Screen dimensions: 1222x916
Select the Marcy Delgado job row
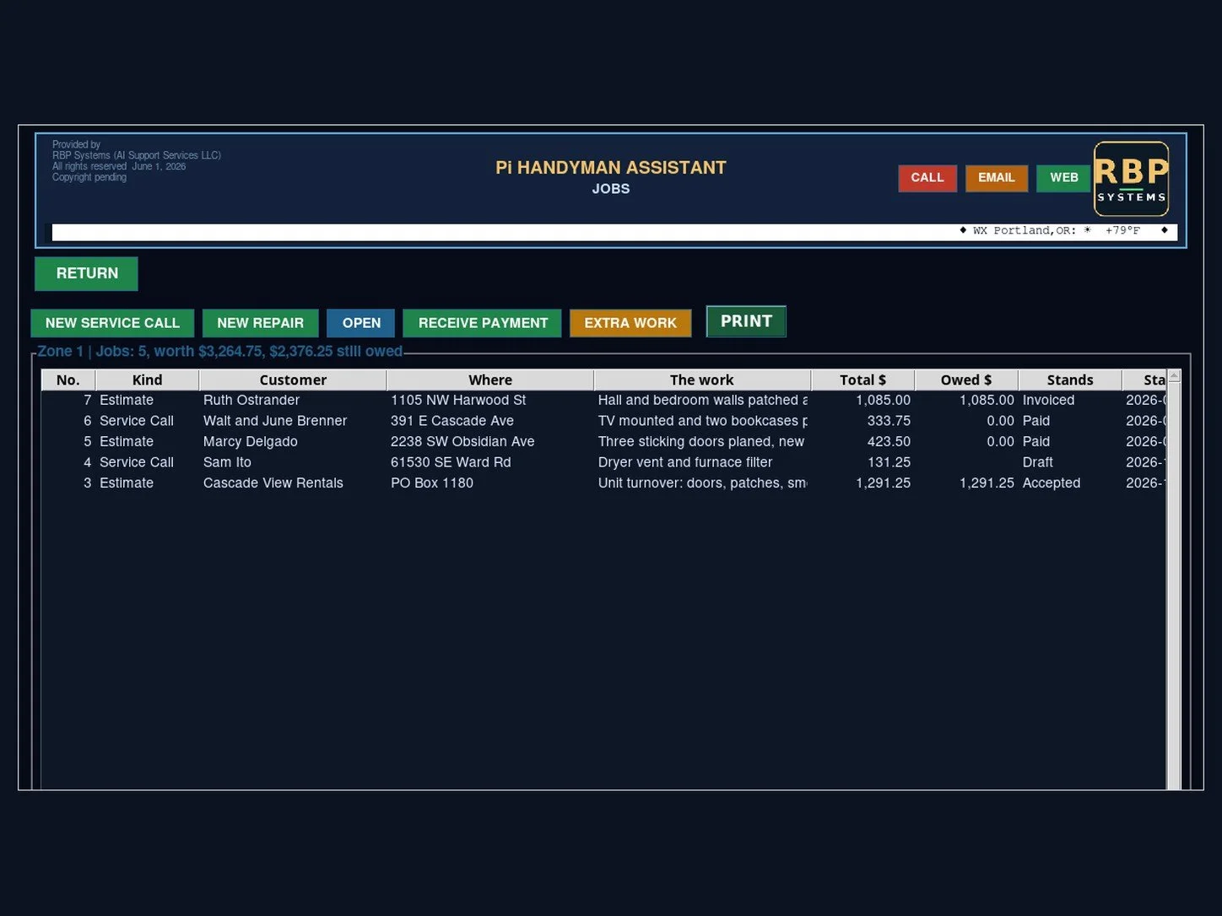tap(603, 441)
